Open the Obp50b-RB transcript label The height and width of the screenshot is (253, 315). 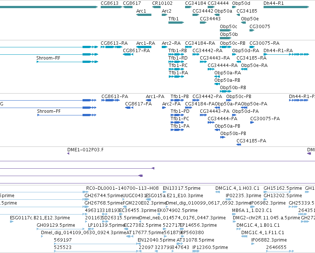pyautogui.click(x=233, y=88)
